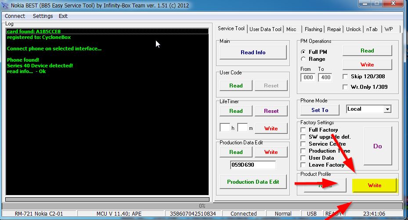Click the large Production Data Edit button
408x220 pixels.
[253, 182]
